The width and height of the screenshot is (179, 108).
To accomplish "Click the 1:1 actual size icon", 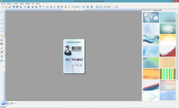I will pyautogui.click(x=101, y=7).
